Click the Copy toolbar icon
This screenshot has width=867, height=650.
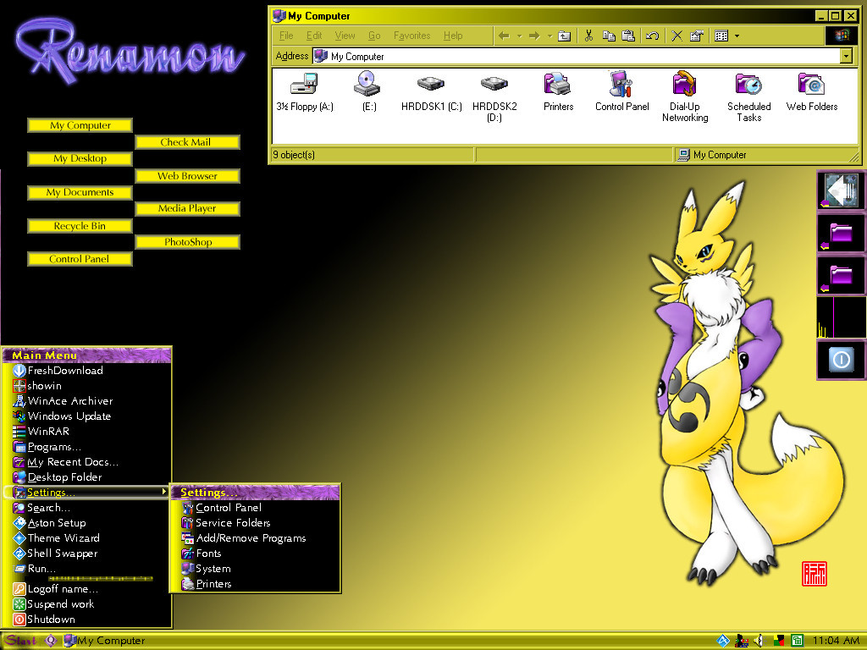click(x=609, y=36)
